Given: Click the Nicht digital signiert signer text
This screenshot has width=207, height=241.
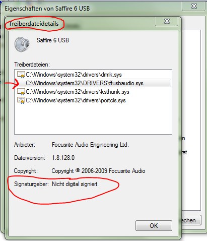Looking at the screenshot, I should coord(75,184).
